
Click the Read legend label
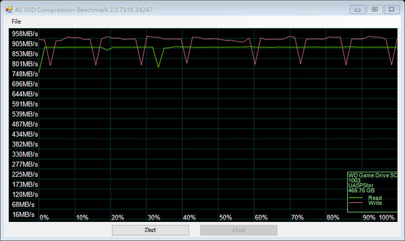(x=375, y=198)
